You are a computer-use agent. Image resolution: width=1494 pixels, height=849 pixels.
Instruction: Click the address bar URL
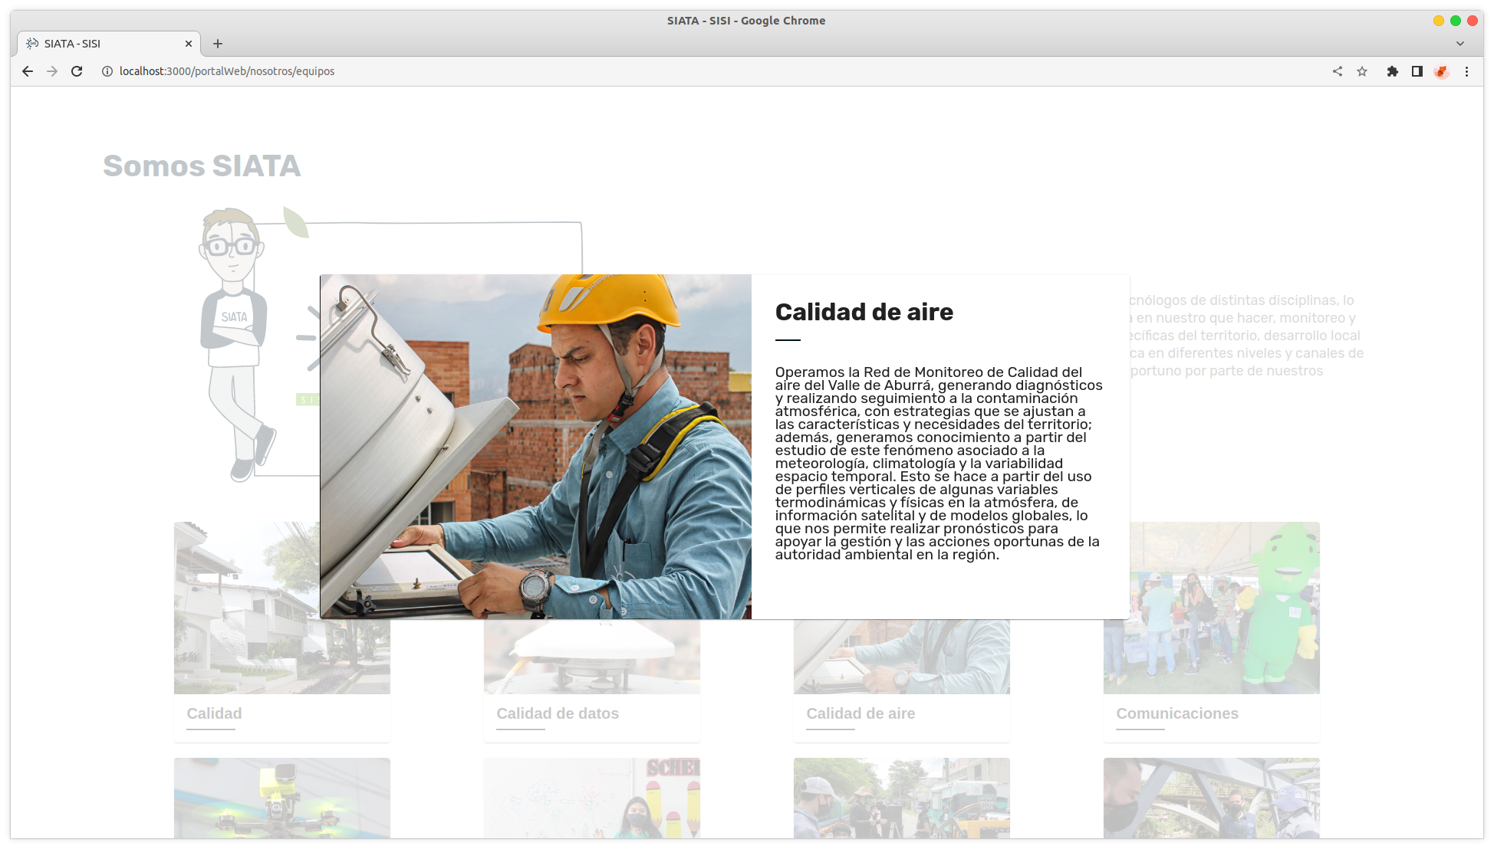[227, 71]
